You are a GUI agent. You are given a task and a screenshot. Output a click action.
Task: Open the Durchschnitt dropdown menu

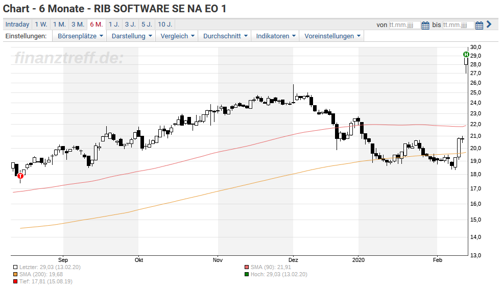tap(225, 36)
